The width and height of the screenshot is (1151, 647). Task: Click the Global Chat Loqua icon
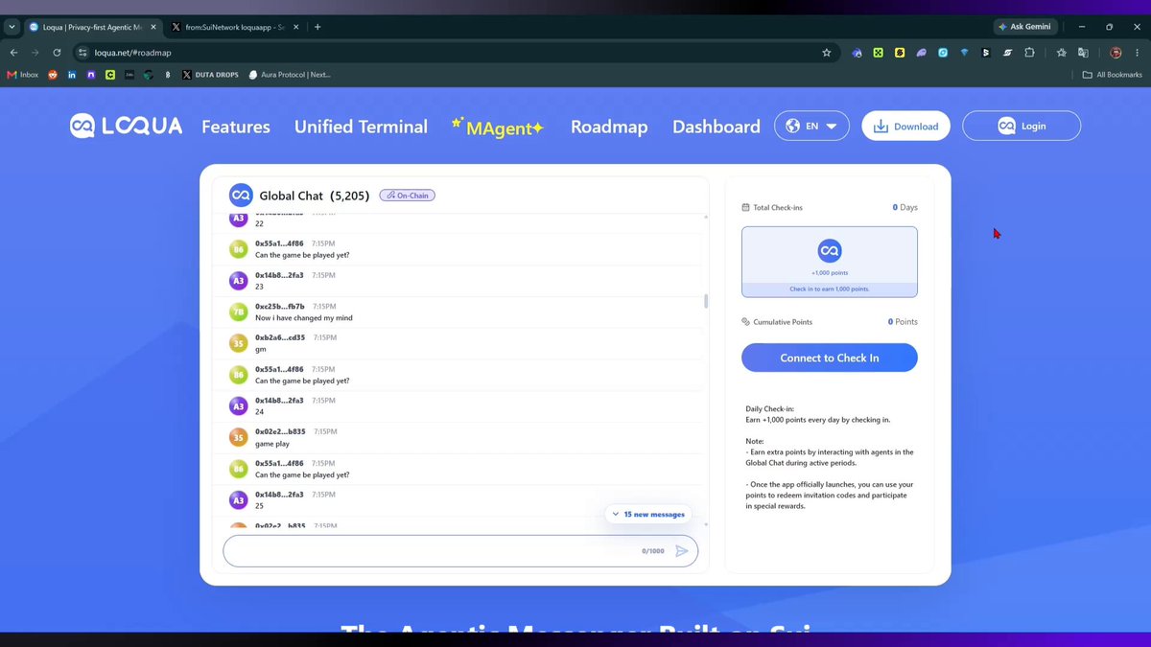[x=241, y=196]
